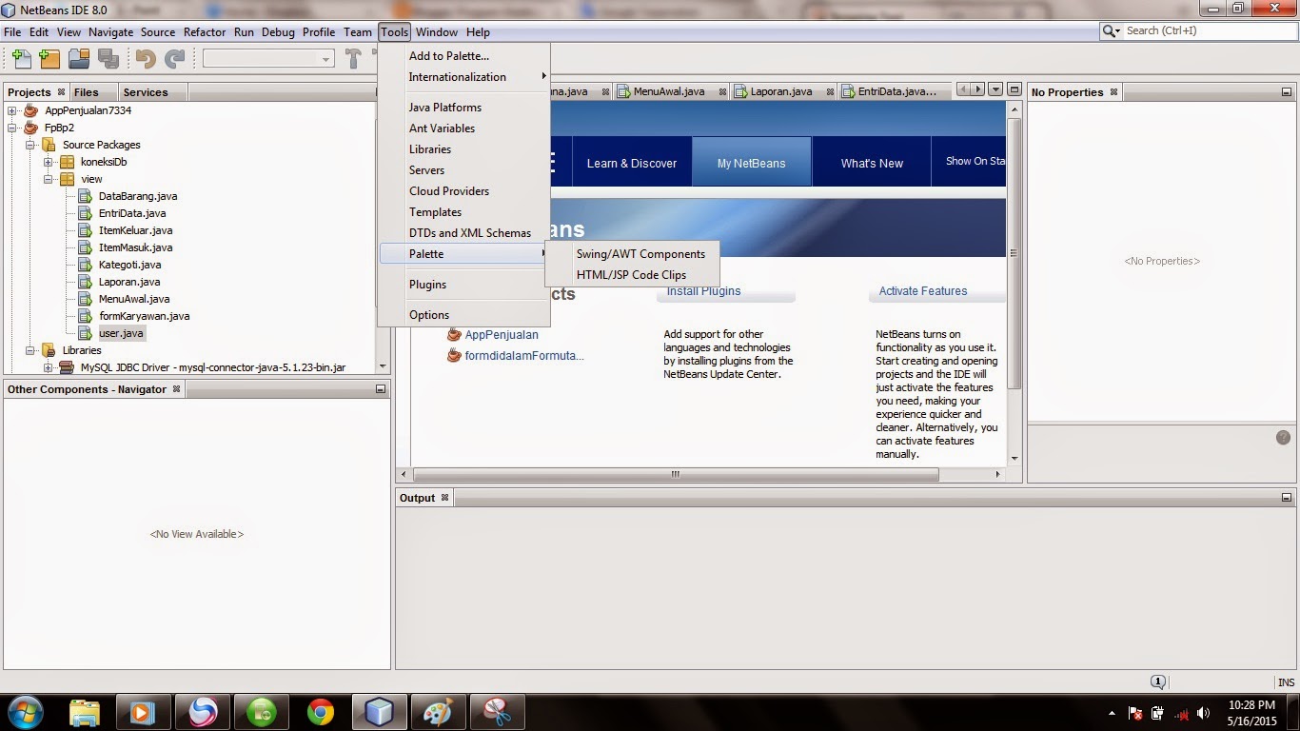
Task: Open Snipping Tool from the taskbar
Action: coord(497,712)
